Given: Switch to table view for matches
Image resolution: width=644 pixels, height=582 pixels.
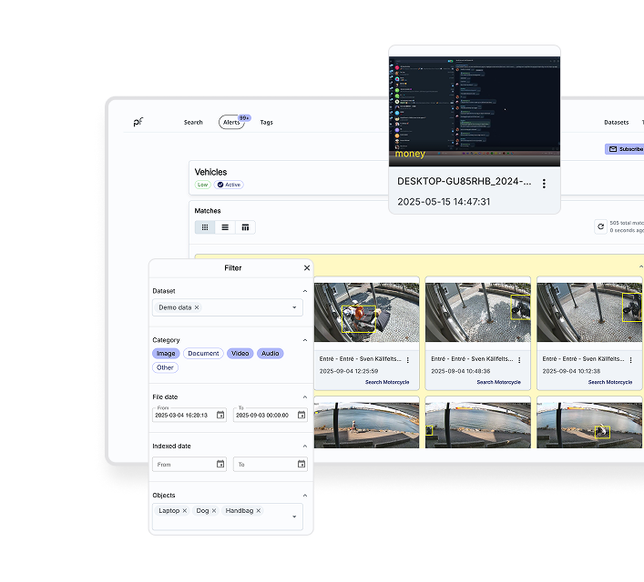Looking at the screenshot, I should point(245,227).
